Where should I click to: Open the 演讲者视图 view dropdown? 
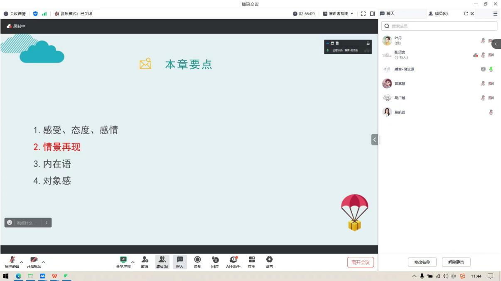338,14
